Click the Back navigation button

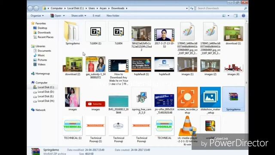[31, 8]
